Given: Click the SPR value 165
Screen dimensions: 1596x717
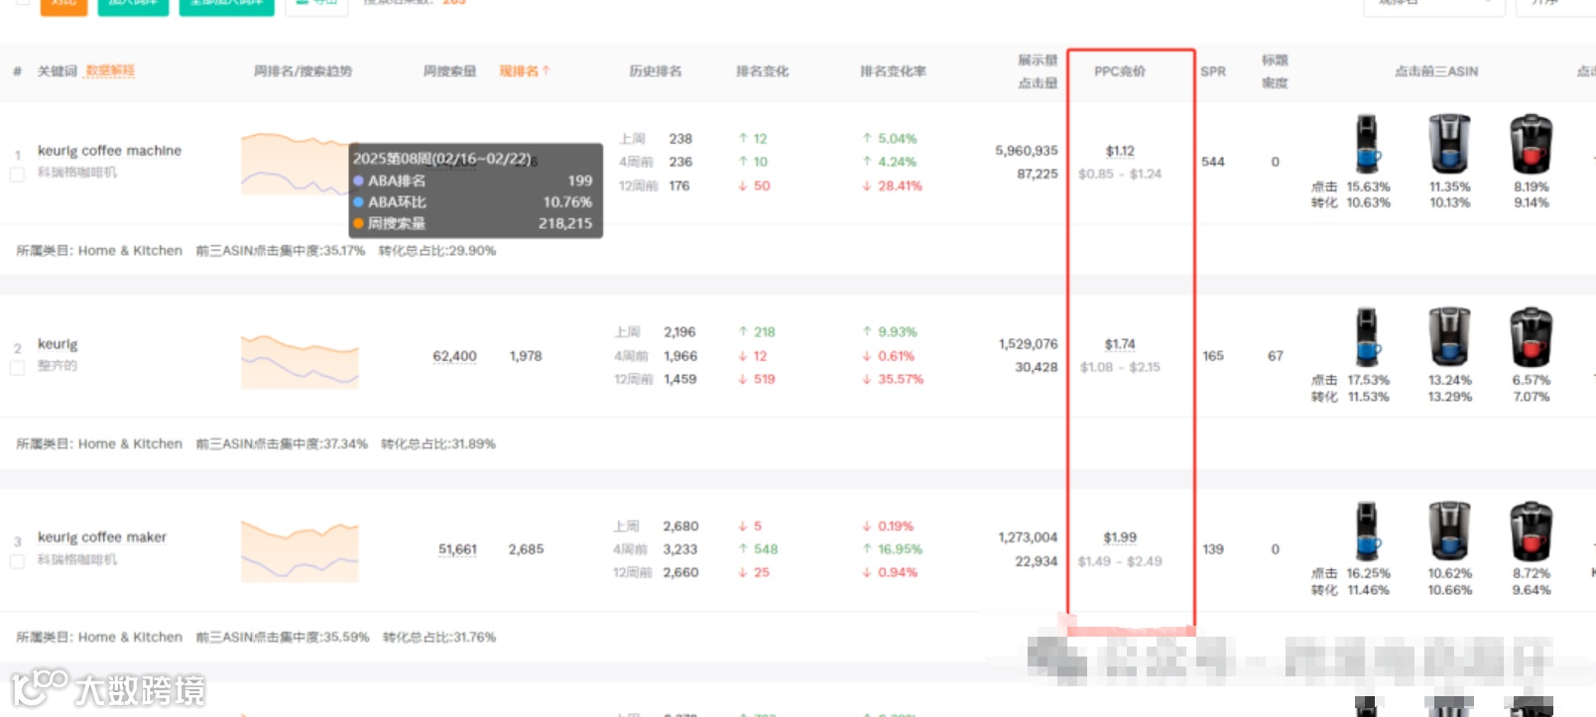Looking at the screenshot, I should (x=1213, y=356).
